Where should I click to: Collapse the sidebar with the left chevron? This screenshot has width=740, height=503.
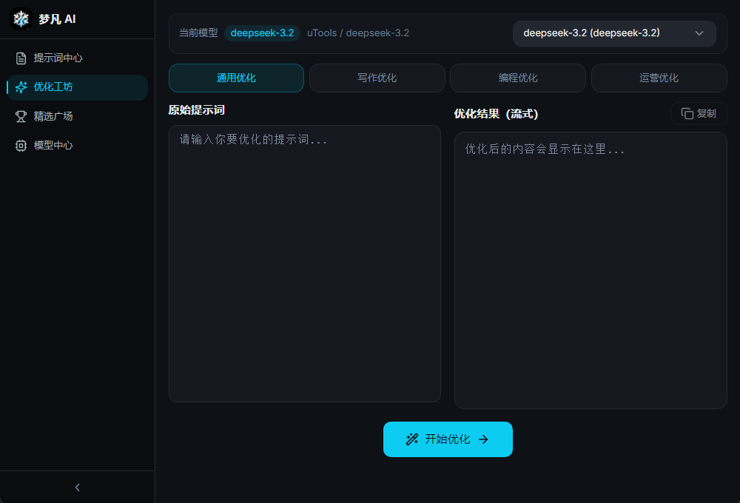click(78, 487)
